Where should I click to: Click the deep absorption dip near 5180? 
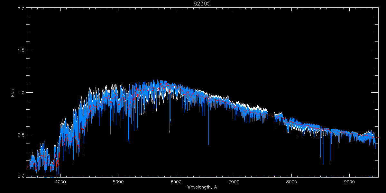pyautogui.click(x=129, y=142)
